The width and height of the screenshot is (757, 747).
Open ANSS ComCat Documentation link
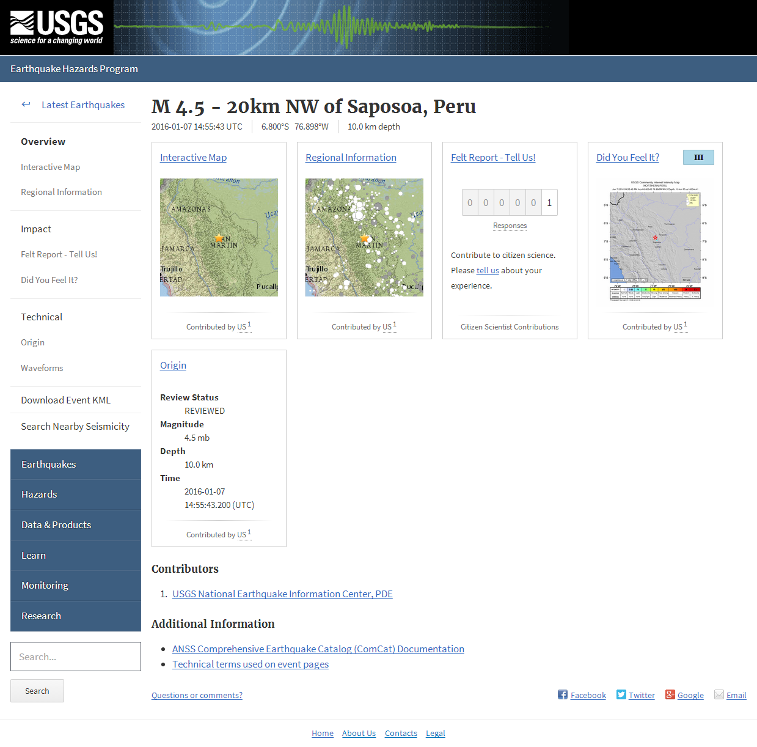[x=318, y=649]
